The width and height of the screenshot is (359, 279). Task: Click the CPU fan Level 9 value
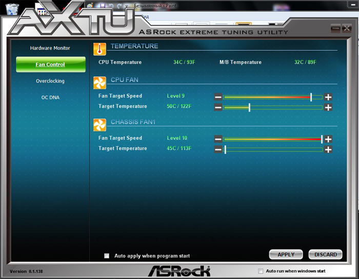tap(175, 96)
